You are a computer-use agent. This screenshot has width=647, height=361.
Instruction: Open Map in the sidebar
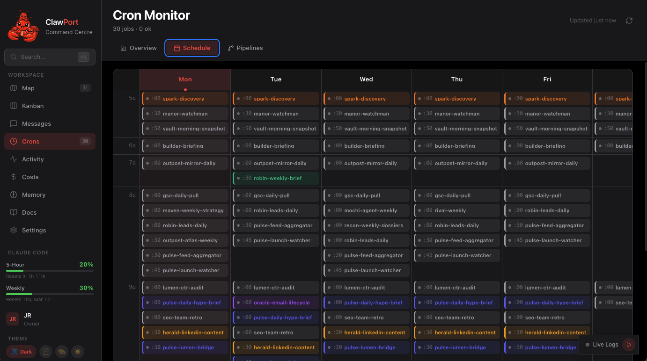click(x=28, y=88)
